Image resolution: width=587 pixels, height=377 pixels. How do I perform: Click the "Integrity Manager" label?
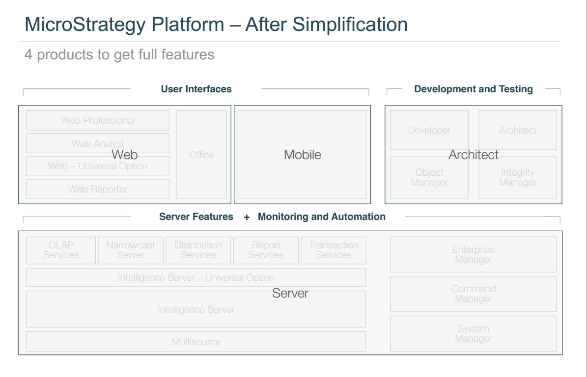tap(518, 177)
